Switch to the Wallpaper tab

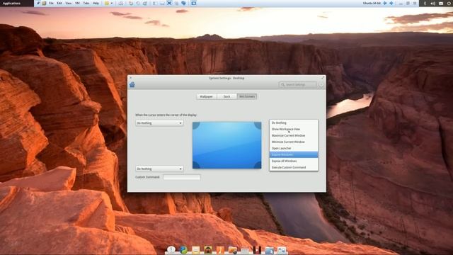[206, 96]
